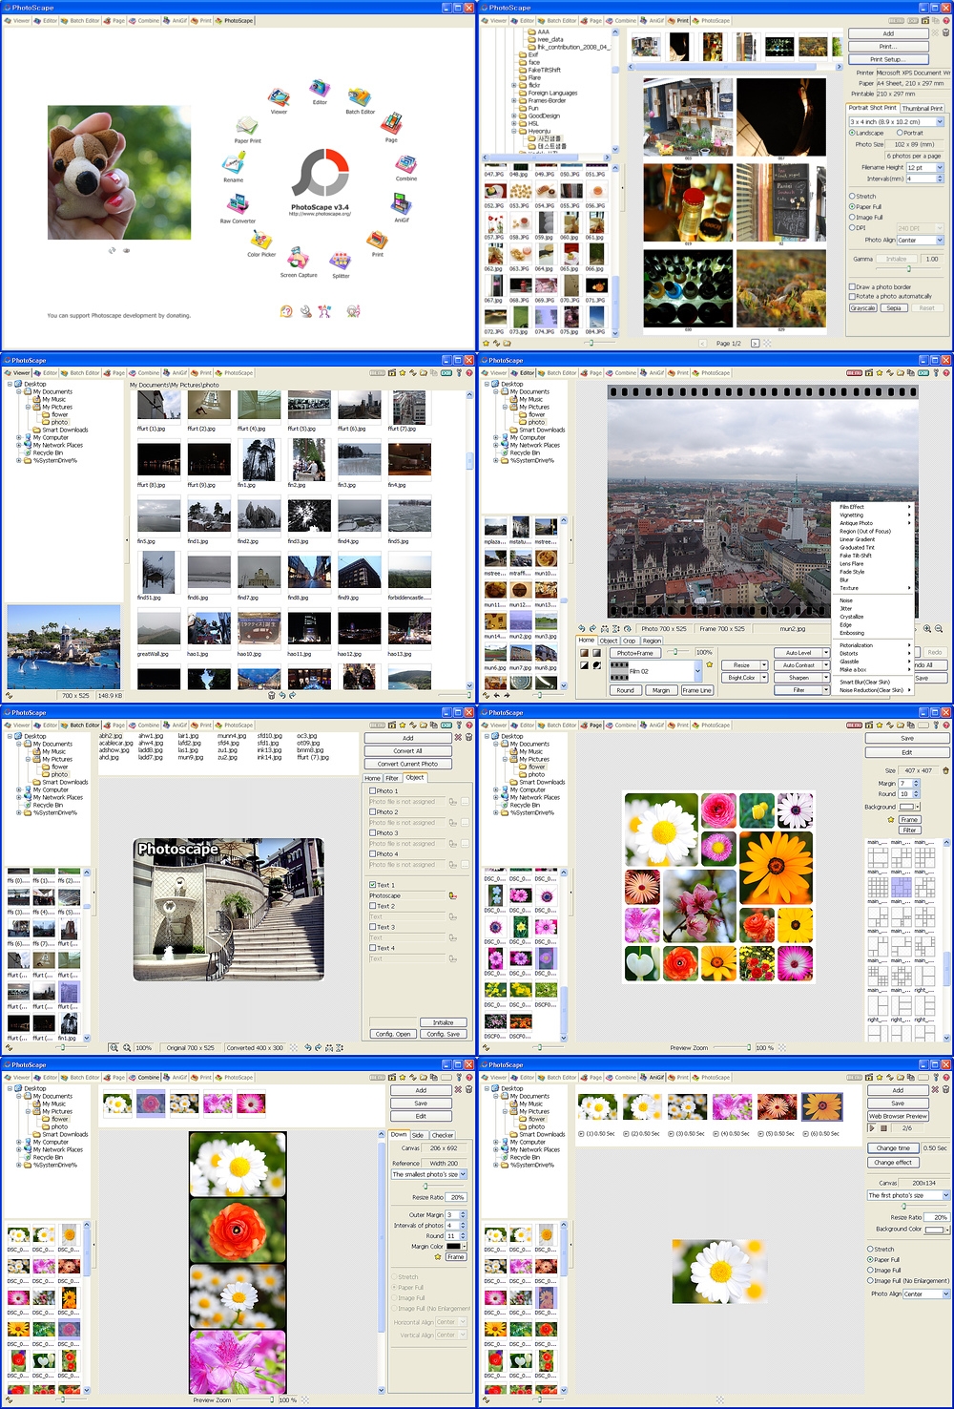The width and height of the screenshot is (954, 1409).
Task: Click the Print icon in the launcher circle
Action: tap(378, 240)
